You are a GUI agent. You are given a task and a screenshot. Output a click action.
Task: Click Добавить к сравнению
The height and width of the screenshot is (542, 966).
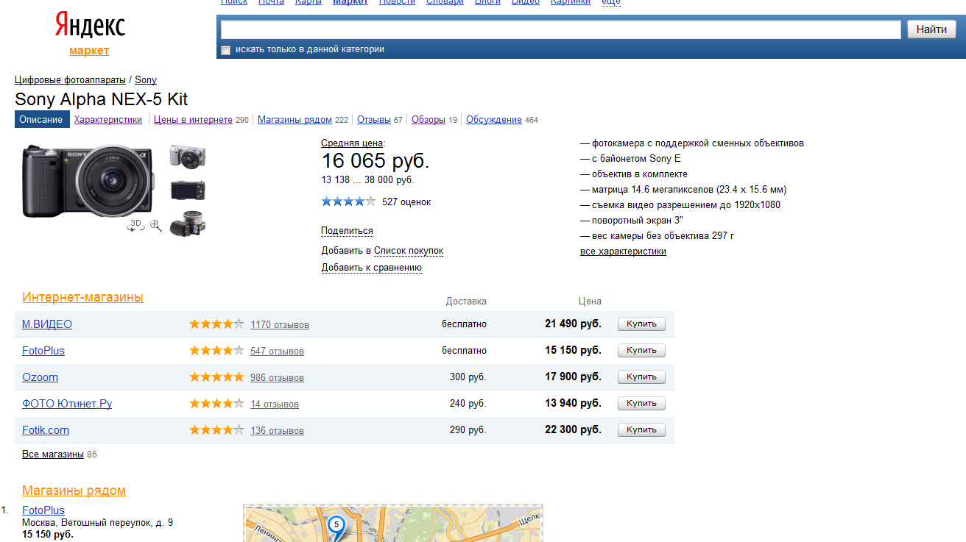(x=371, y=268)
